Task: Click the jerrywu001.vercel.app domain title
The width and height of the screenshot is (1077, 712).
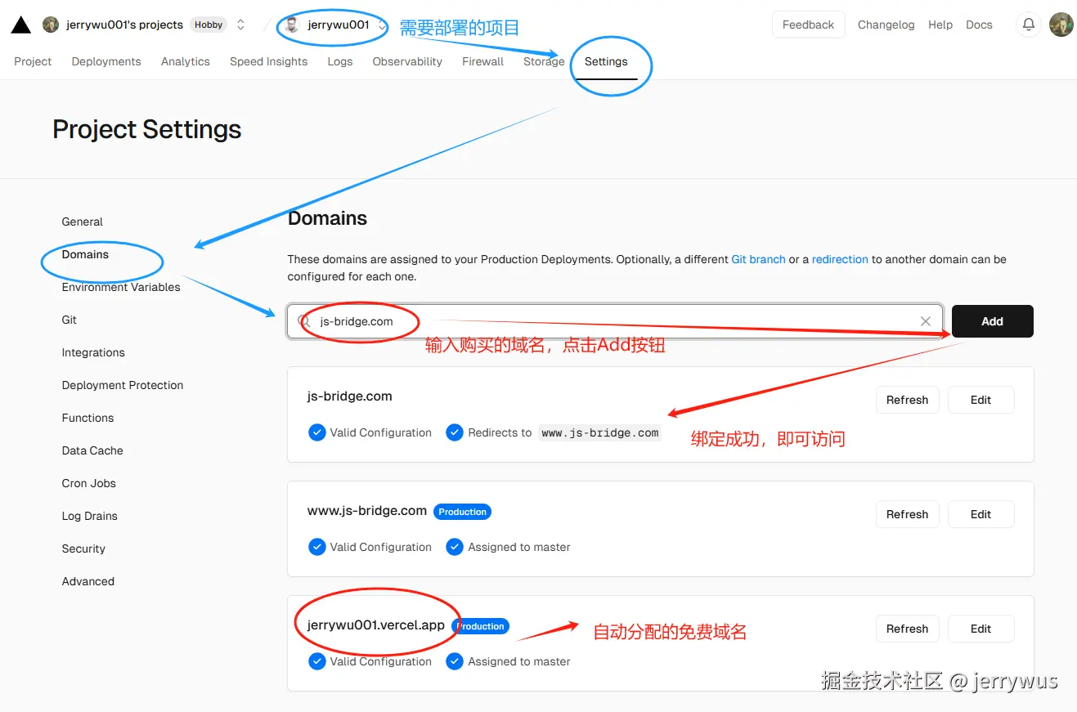Action: pyautogui.click(x=375, y=625)
